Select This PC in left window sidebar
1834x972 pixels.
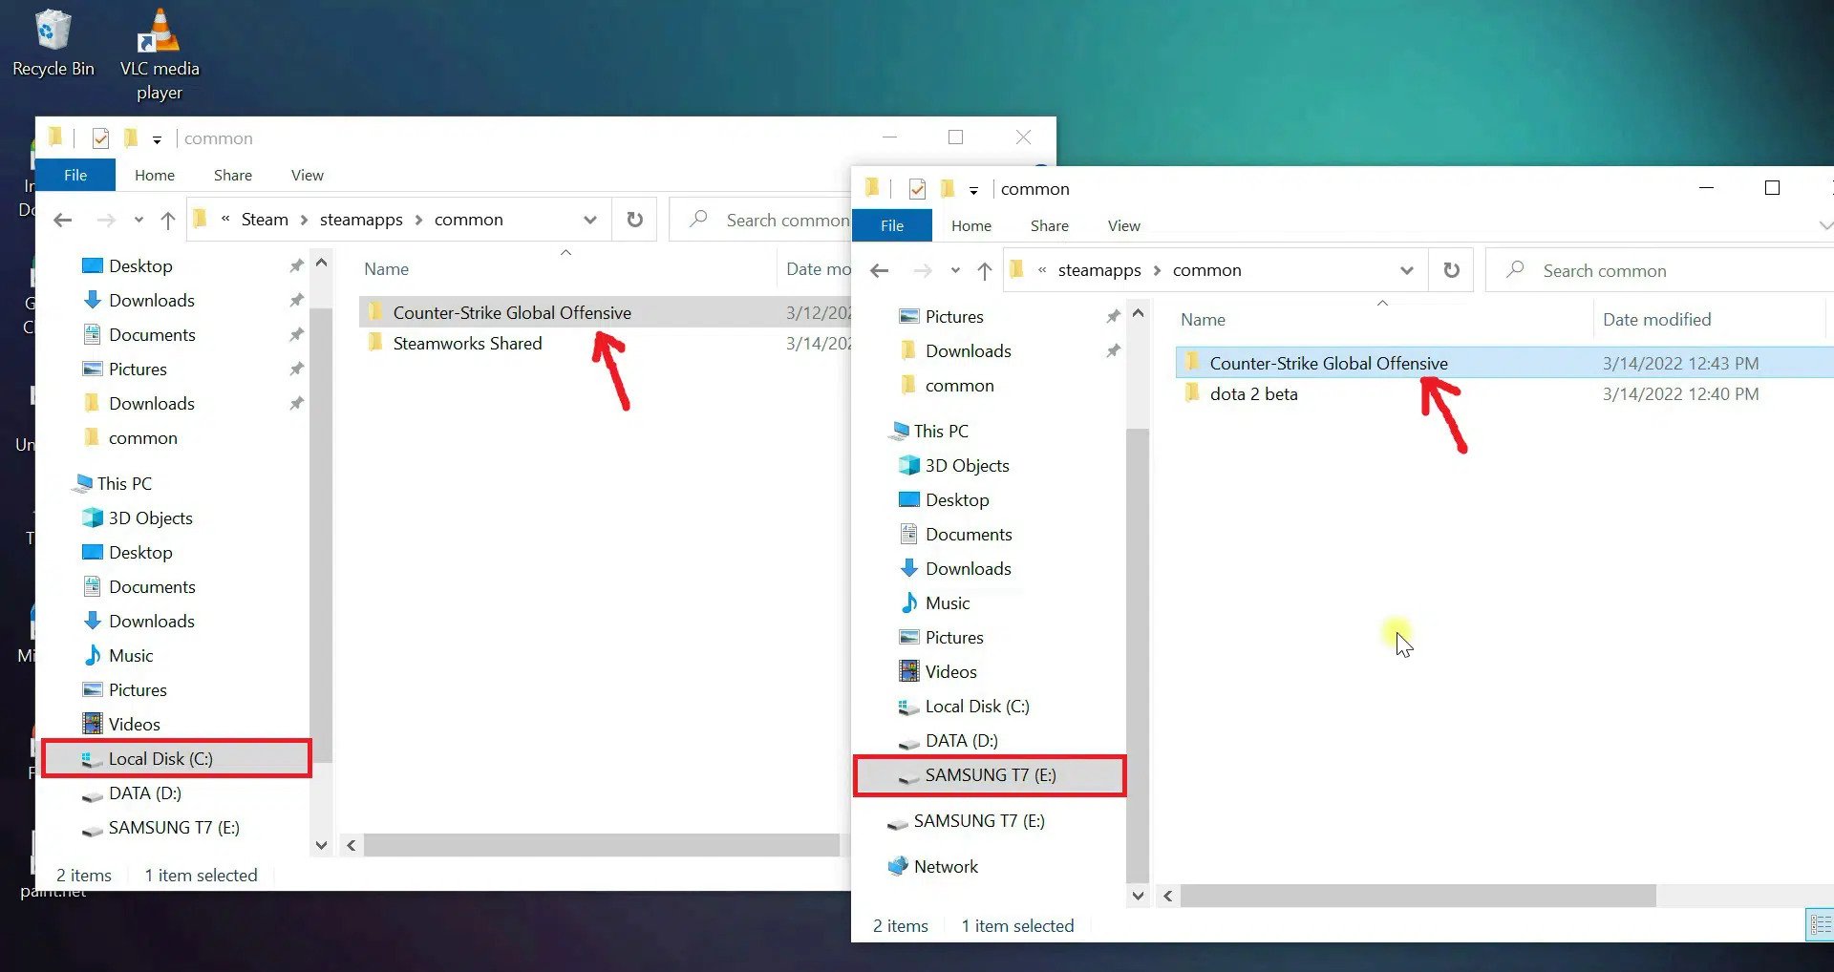click(124, 483)
